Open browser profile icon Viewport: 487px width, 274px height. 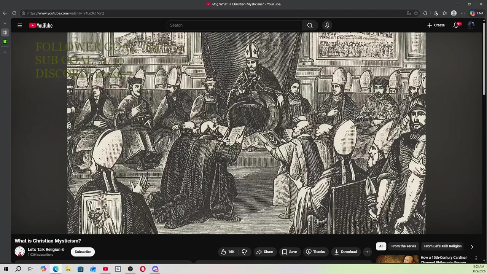tap(454, 13)
